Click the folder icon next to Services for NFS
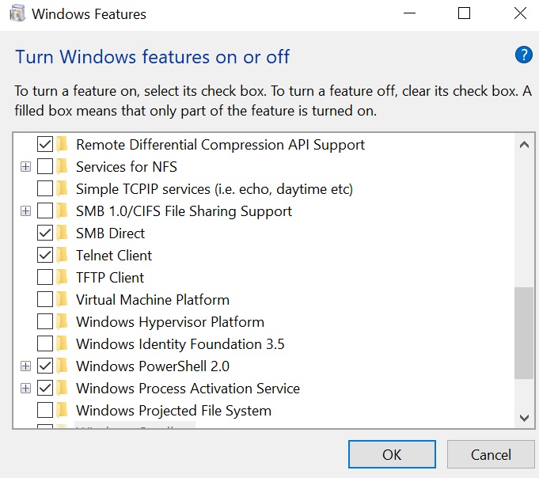The height and width of the screenshot is (478, 539). [x=63, y=167]
